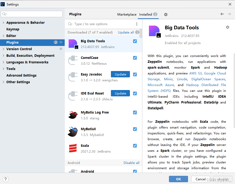Expand the Editor settings node
Image resolution: width=235 pixels, height=184 pixels.
[3, 36]
